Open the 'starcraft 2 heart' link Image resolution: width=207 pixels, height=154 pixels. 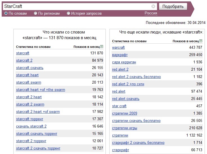point(29,97)
